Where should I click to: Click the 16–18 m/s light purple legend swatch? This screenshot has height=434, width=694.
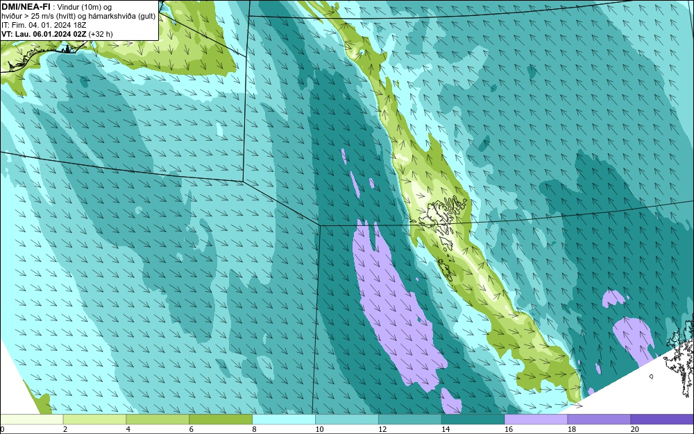coord(536,419)
